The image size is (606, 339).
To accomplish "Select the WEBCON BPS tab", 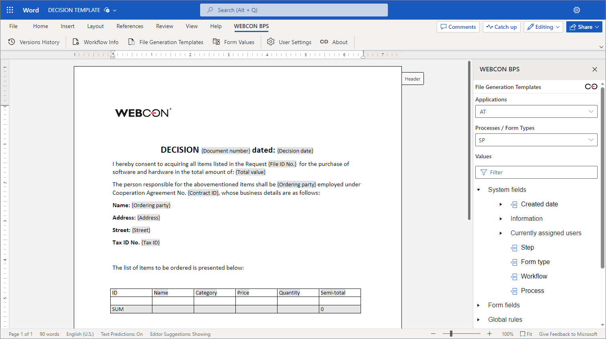I will 251,26.
